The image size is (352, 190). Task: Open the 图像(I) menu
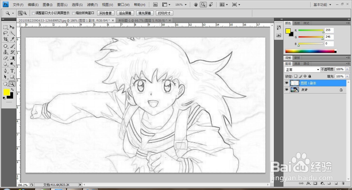click(48, 5)
